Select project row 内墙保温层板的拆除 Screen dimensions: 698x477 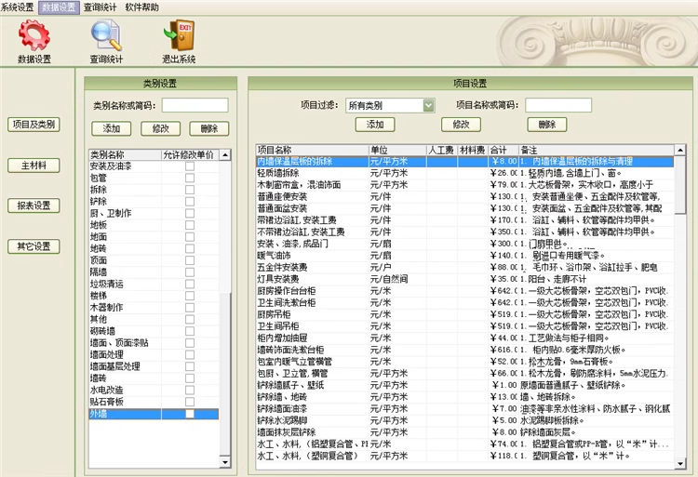(465, 162)
